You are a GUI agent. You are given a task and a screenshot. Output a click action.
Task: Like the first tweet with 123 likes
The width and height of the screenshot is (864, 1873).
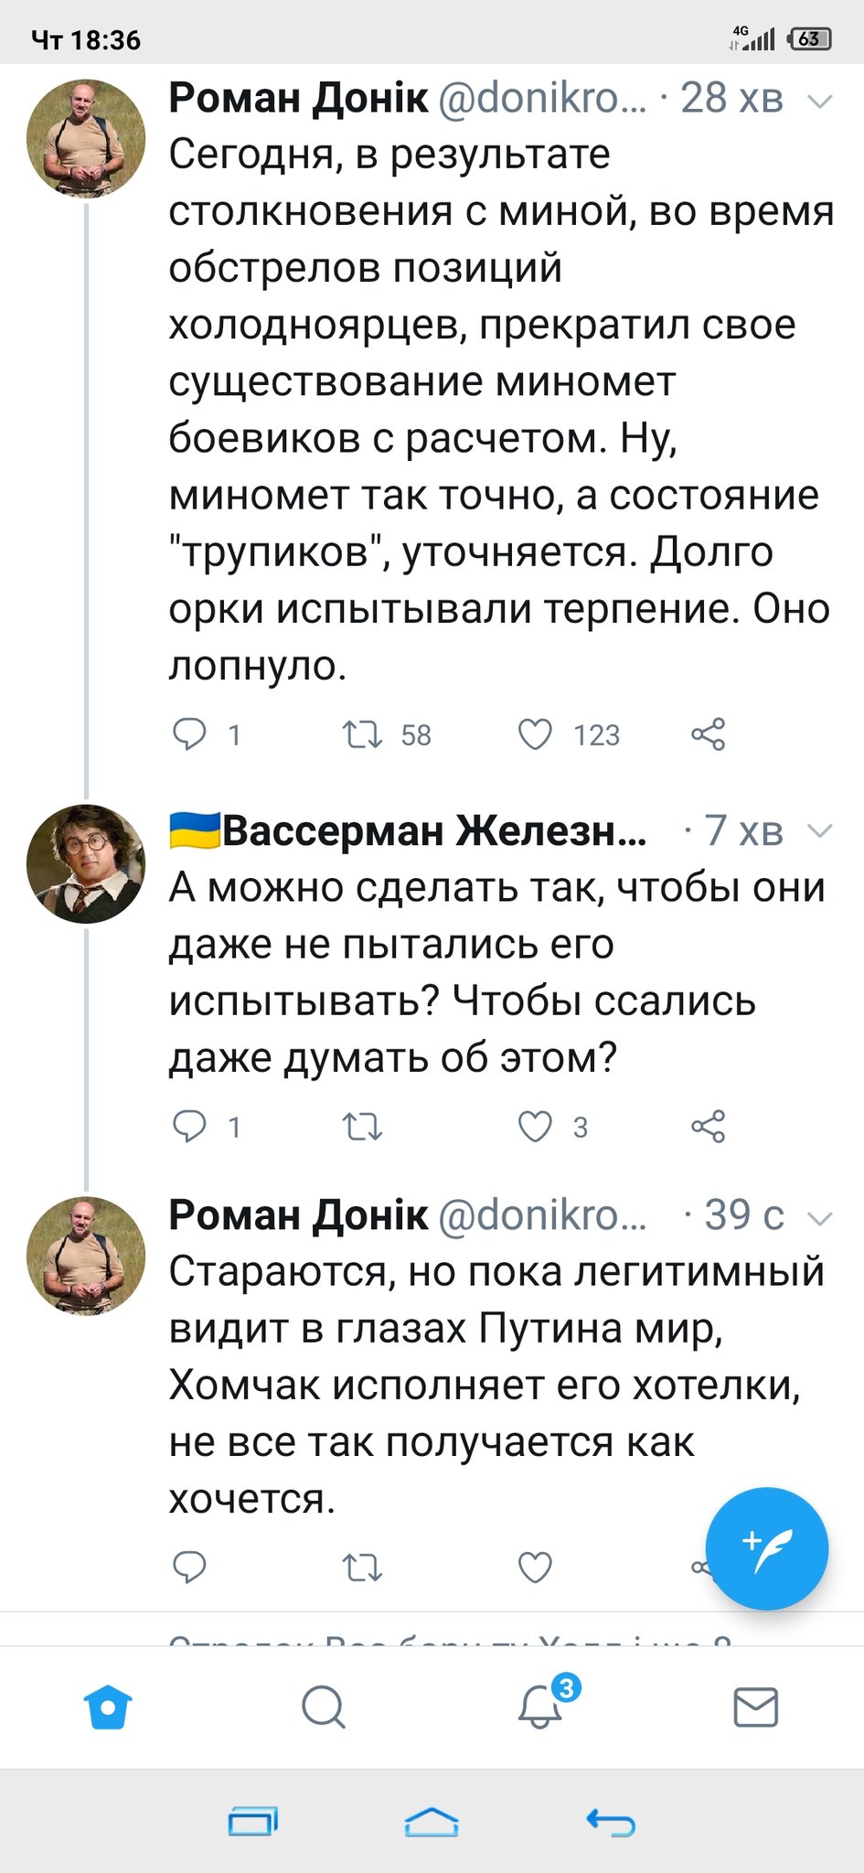pyautogui.click(x=536, y=734)
